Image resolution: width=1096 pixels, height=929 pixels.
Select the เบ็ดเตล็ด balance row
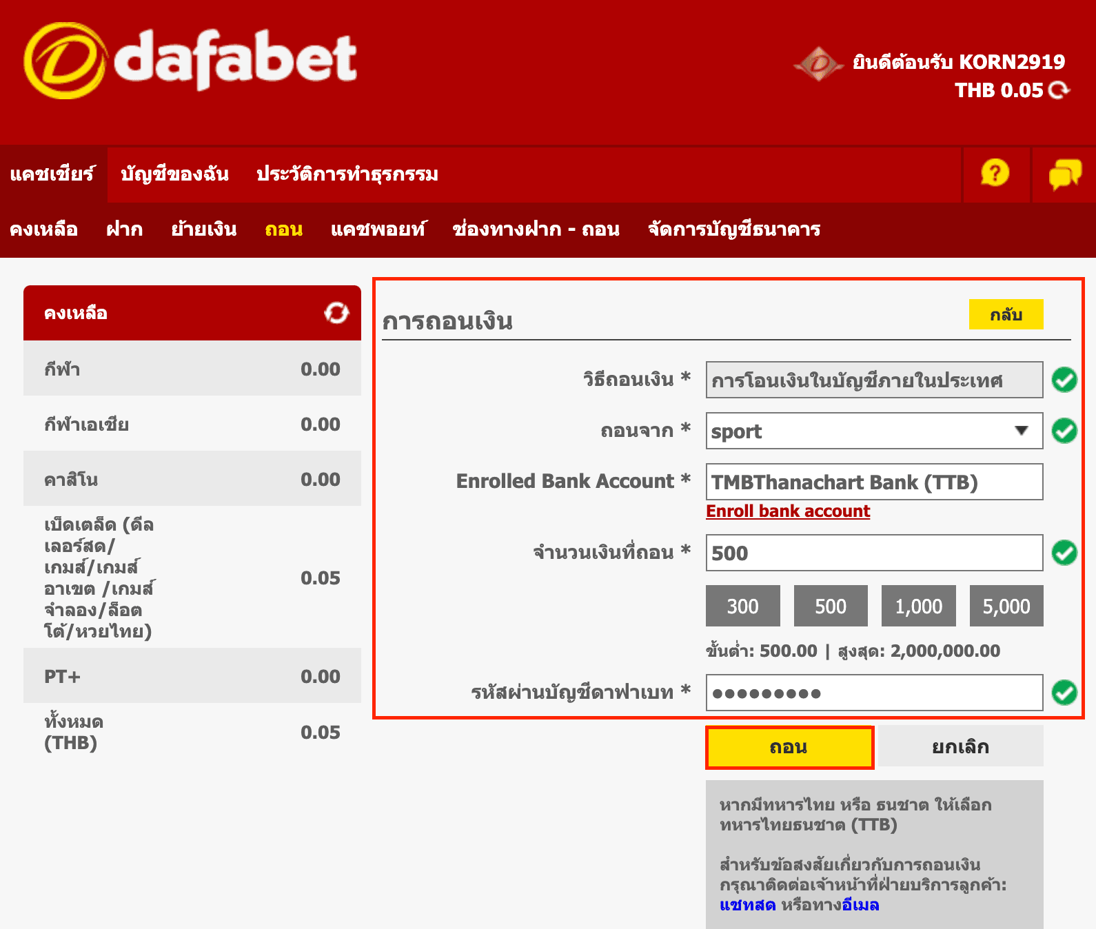192,578
